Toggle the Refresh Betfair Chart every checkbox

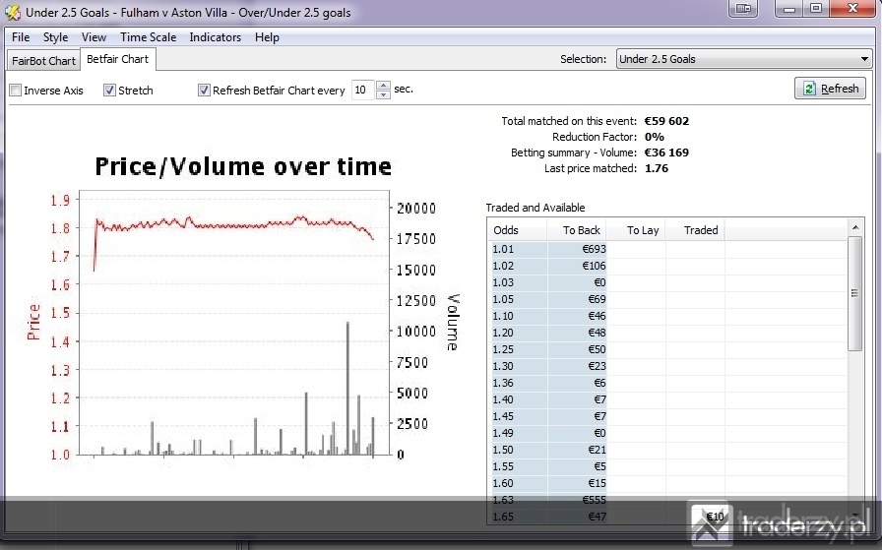[204, 90]
